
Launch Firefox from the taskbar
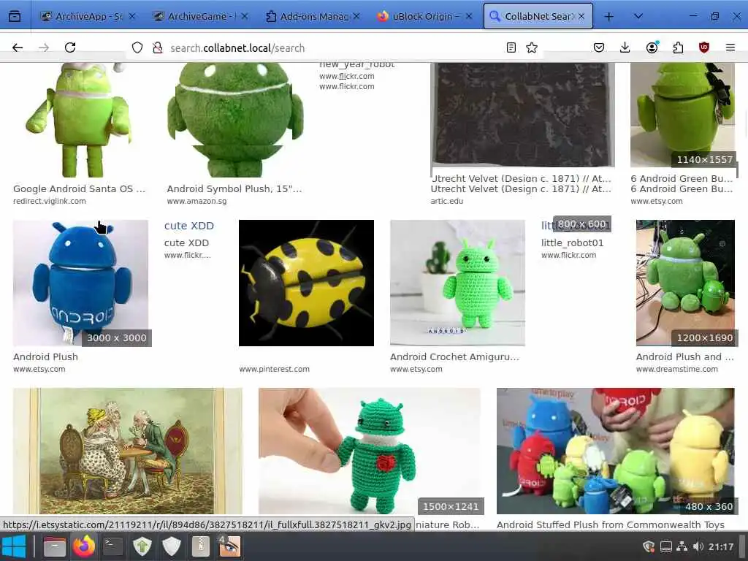click(84, 546)
